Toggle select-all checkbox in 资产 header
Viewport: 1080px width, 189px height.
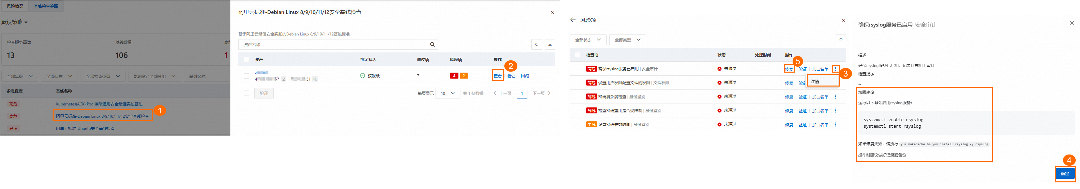pyautogui.click(x=246, y=60)
